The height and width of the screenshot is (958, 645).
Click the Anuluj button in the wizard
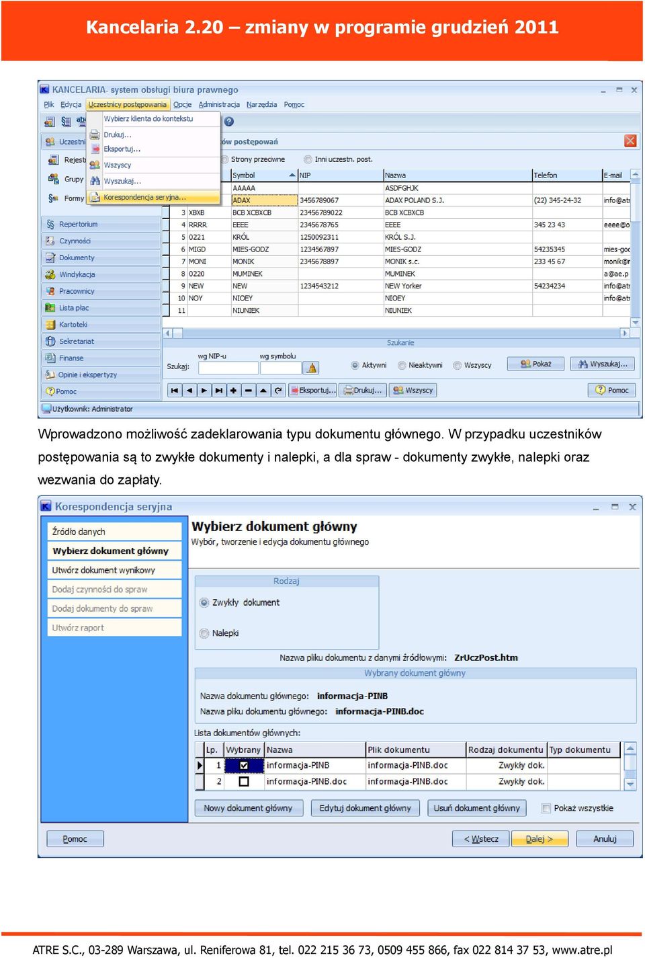[x=605, y=839]
